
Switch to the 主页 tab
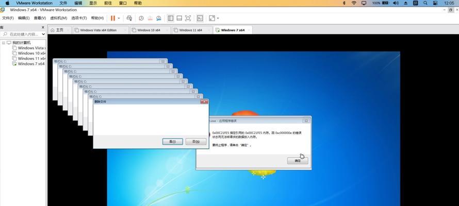coord(60,30)
